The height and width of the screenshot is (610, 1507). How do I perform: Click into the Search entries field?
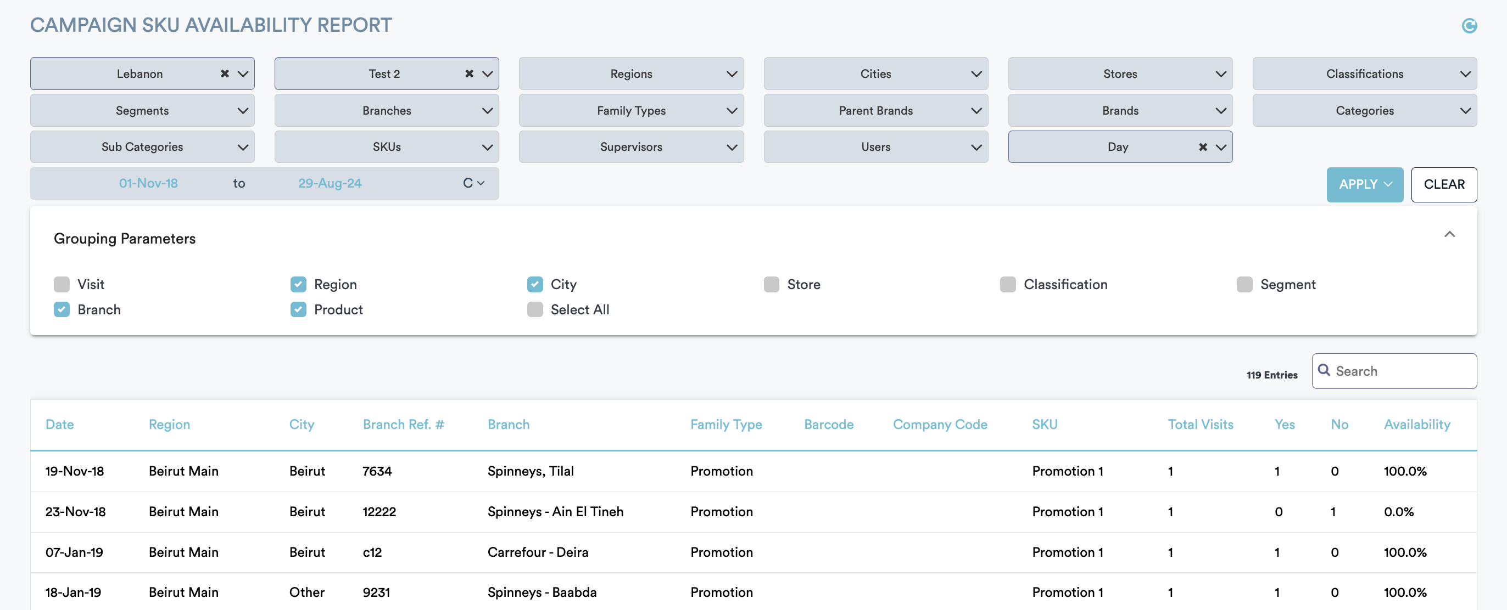pyautogui.click(x=1401, y=371)
